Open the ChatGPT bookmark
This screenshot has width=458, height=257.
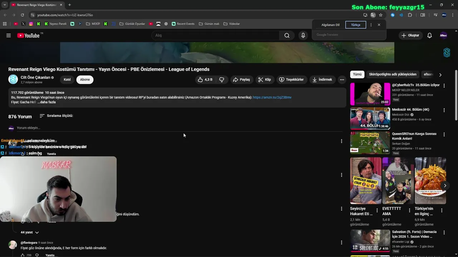click(166, 24)
